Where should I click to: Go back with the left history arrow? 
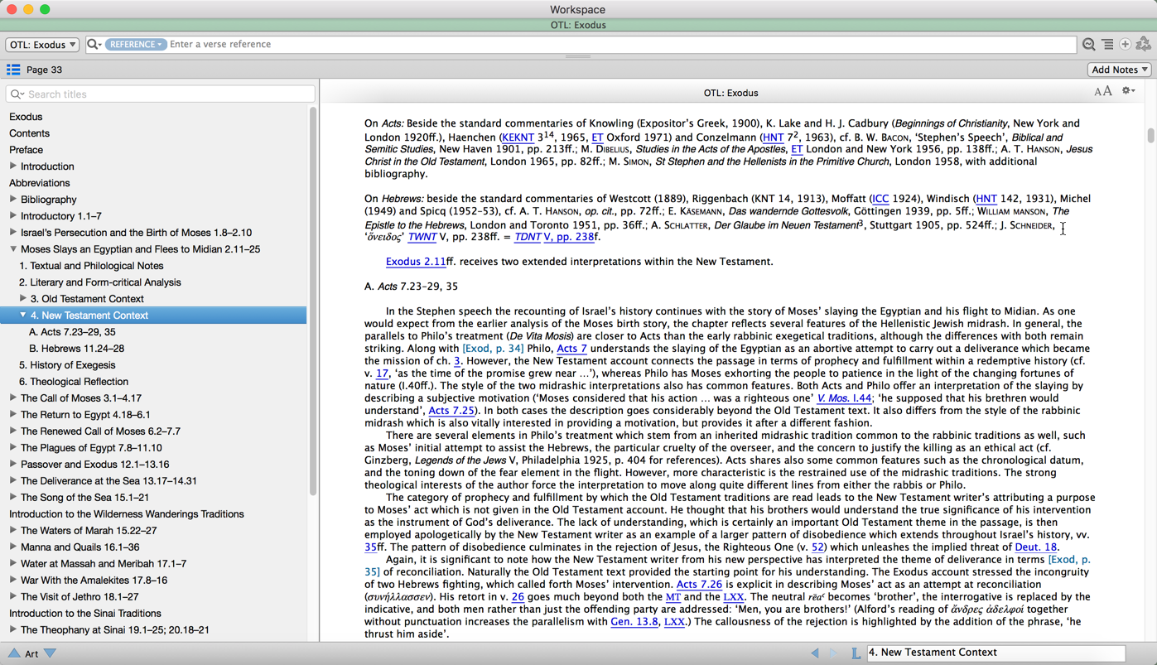coord(815,653)
